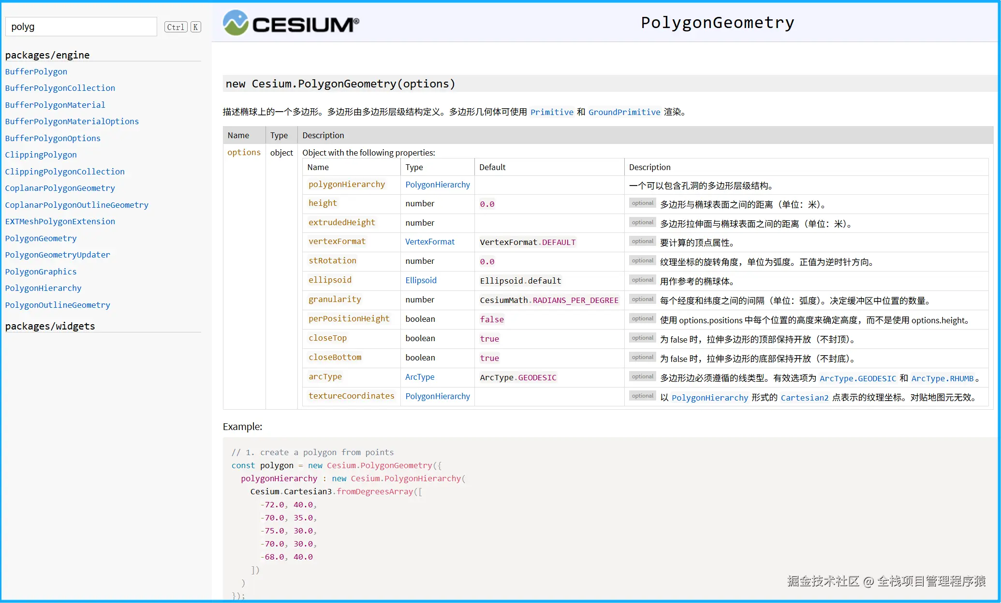Follow the Cartesian2 link
1001x603 pixels.
coord(805,398)
